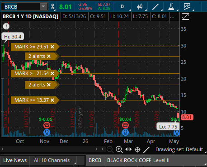
Task: Click the red 8.01 price axis tag
Action: (x=187, y=117)
